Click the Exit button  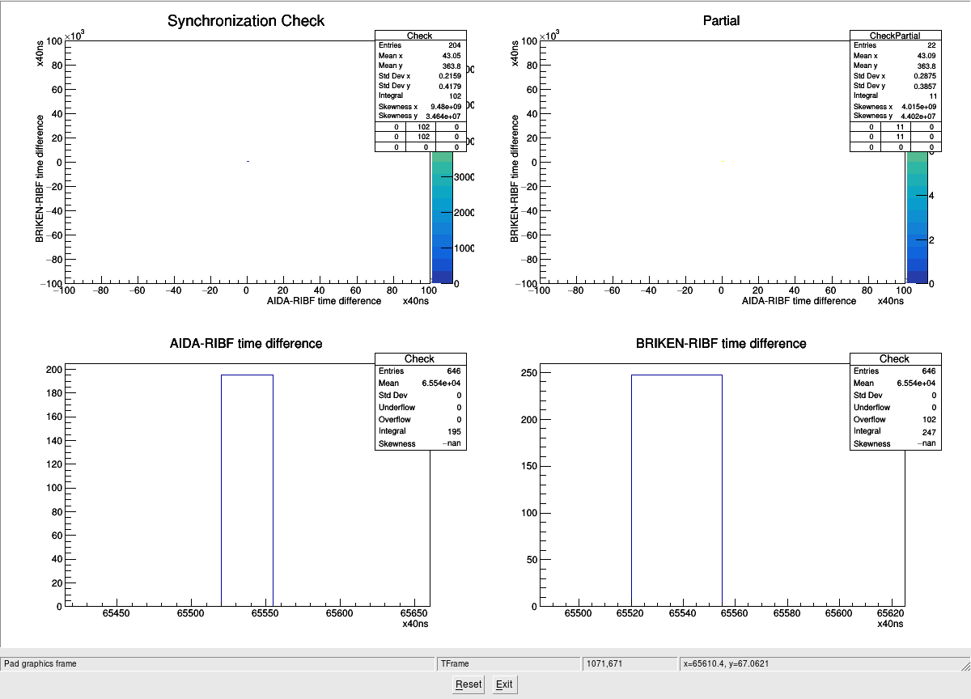[x=504, y=684]
